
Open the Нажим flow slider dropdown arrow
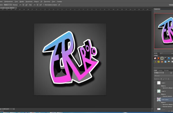tap(37, 5)
